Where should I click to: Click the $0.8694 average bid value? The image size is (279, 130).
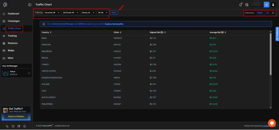click(213, 71)
